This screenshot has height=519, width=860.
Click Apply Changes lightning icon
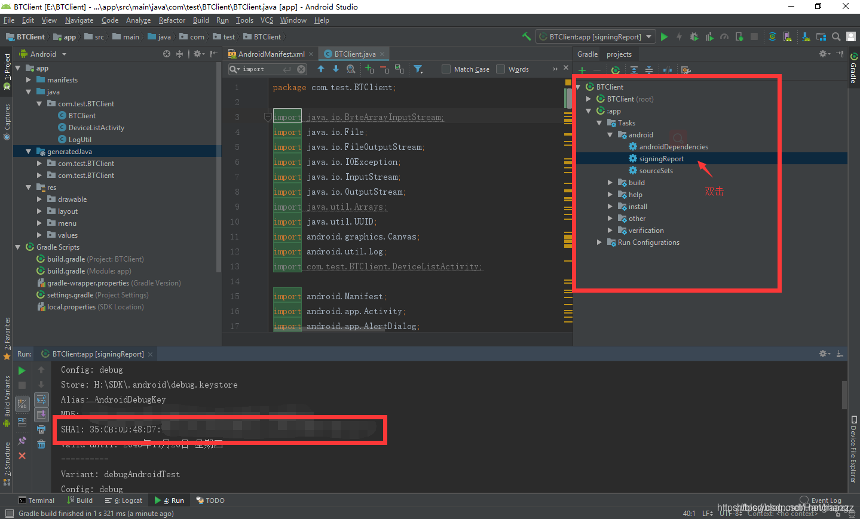[x=679, y=36]
